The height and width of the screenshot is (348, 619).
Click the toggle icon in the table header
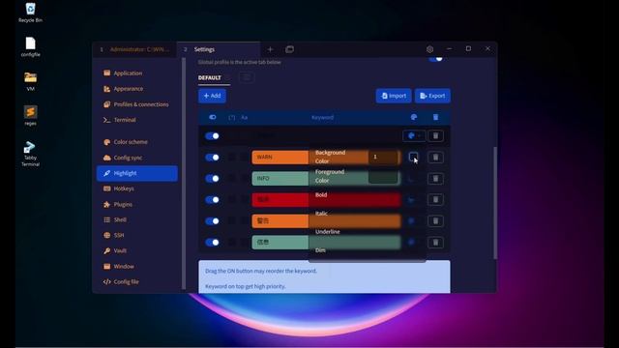213,117
